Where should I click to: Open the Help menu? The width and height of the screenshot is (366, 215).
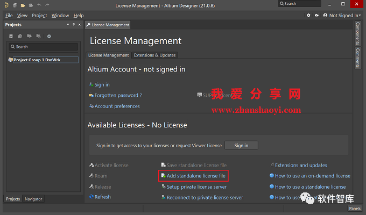click(79, 16)
